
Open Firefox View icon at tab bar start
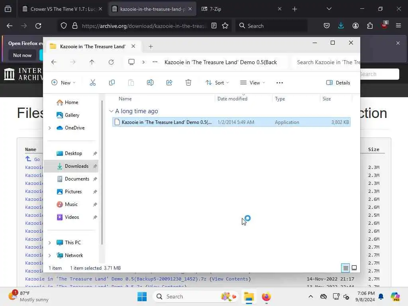click(8, 9)
